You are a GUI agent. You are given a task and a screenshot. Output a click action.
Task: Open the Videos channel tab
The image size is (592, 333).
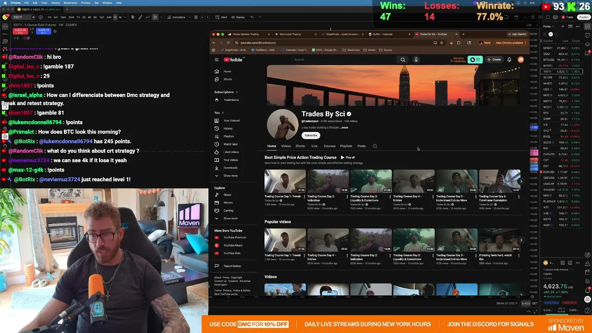(x=286, y=146)
